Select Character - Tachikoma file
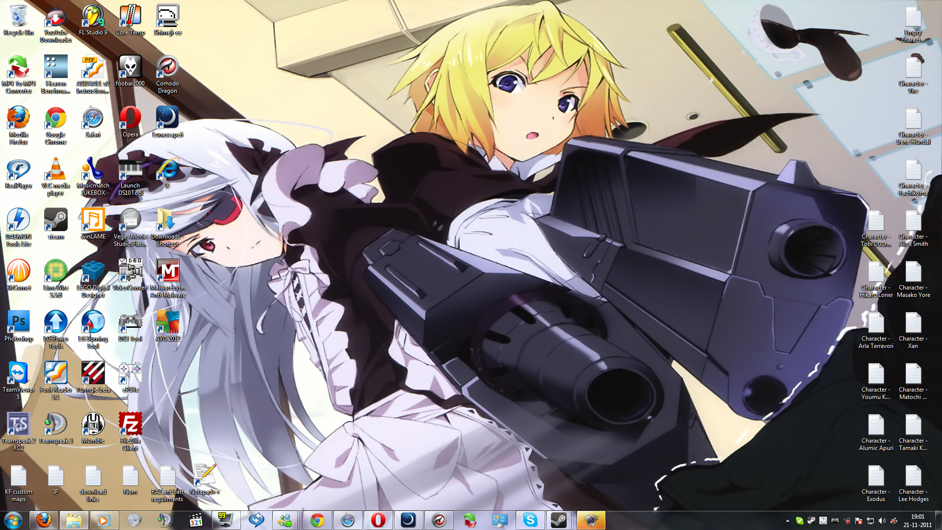This screenshot has width=942, height=530. (913, 177)
